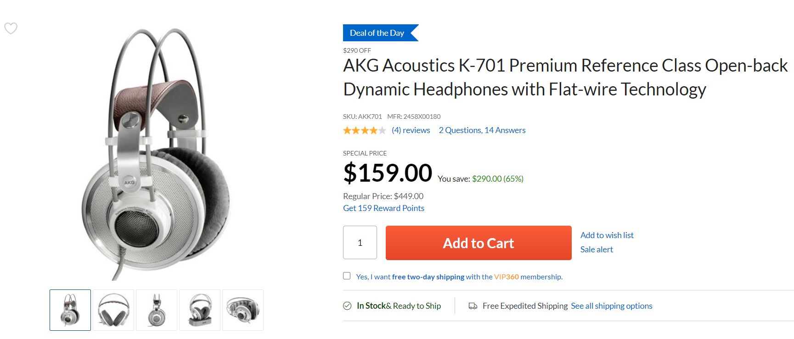Select the third thumbnail image
This screenshot has height=339, width=794.
[157, 310]
